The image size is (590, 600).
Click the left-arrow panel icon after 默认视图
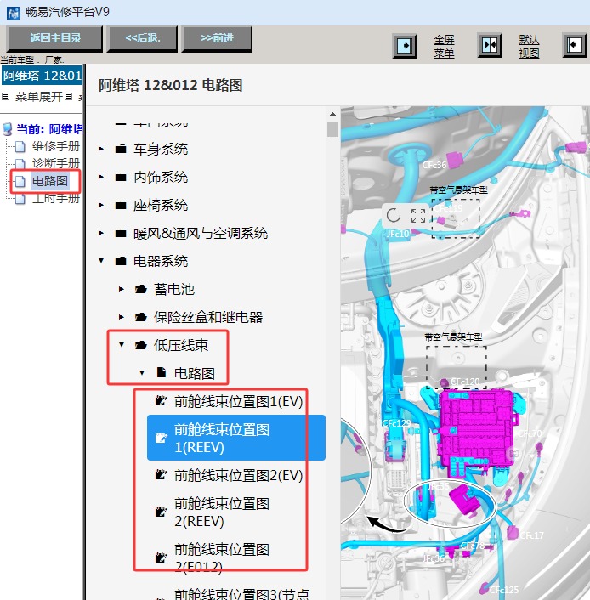tap(575, 45)
